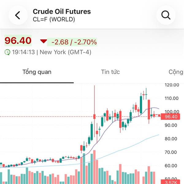This screenshot has width=184, height=184.
Task: Tap the New York (GMT-4) timezone text
Action: coord(65,52)
